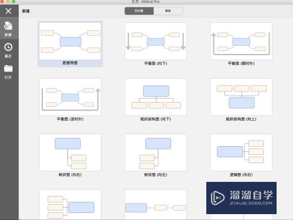293x220 pixels.
Task: Select the 组织结构图 (向上) thumbnail
Action: click(x=241, y=97)
